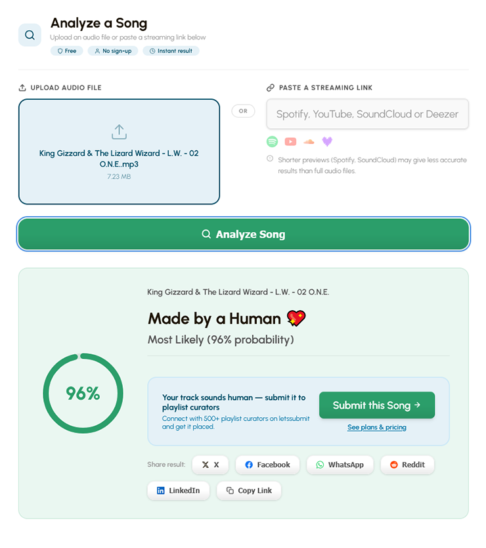Click the info icon beside shorter previews note
486x548 pixels.
(x=270, y=158)
